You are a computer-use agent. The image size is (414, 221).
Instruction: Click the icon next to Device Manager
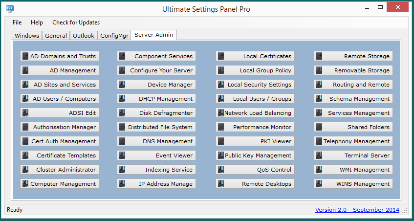point(122,85)
